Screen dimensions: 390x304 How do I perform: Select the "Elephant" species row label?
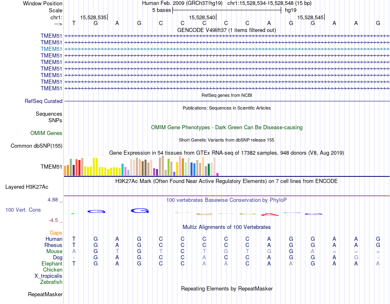(x=52, y=264)
